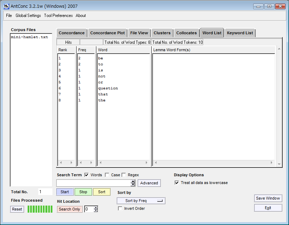Open the Tool Preferences menu

coord(58,16)
